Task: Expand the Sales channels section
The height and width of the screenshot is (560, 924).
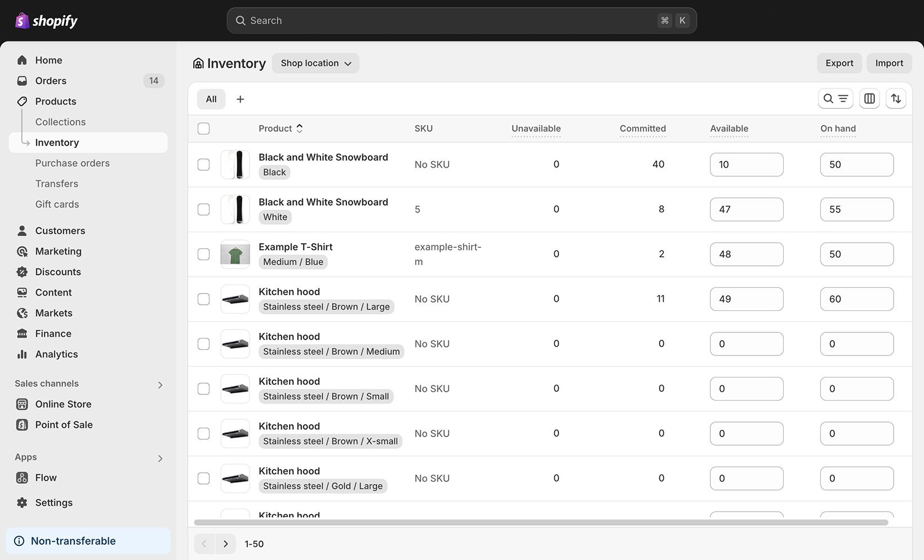Action: 160,384
